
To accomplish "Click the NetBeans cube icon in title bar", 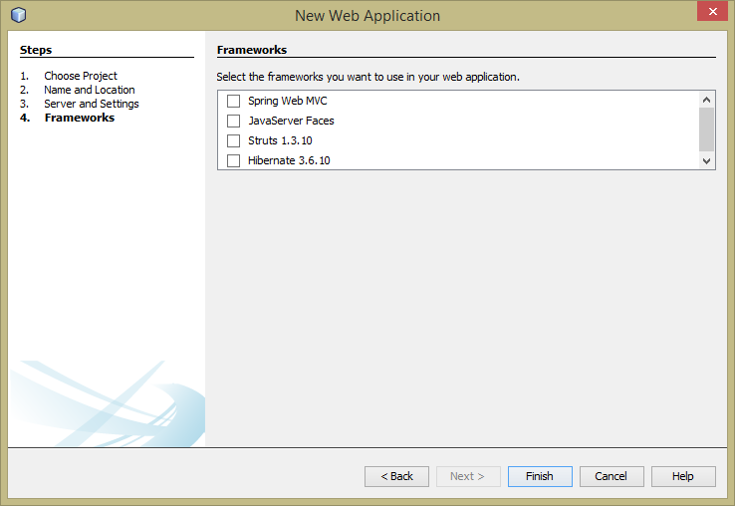I will (x=18, y=15).
